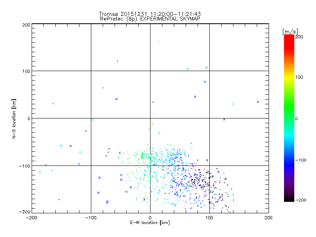Click the subtitle 'RwPretec (8p) EXPERIMENTAL SKYMAP'
The height and width of the screenshot is (237, 316).
point(150,19)
